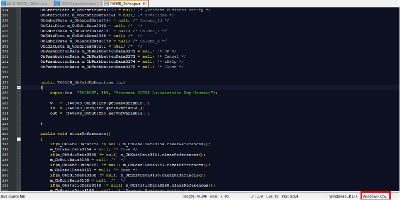Switch to the T6050B.panelresource tab
Viewport: 400px width, 200px height.
pyautogui.click(x=78, y=4)
